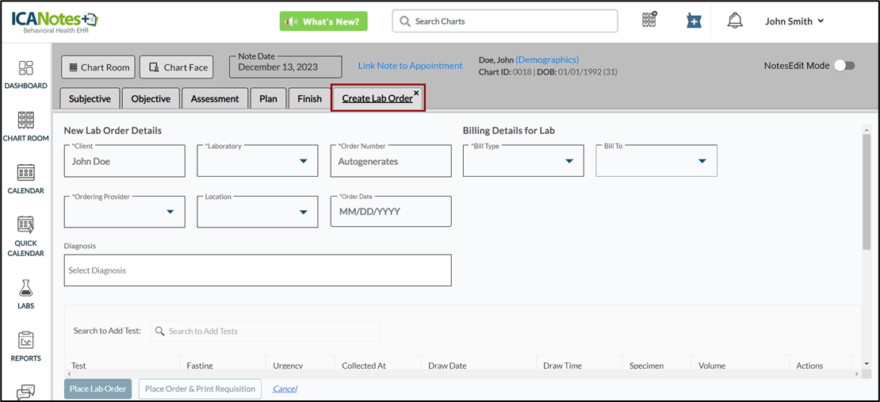This screenshot has height=402, width=880.
Task: Open the Calendar sidebar icon
Action: 26,174
